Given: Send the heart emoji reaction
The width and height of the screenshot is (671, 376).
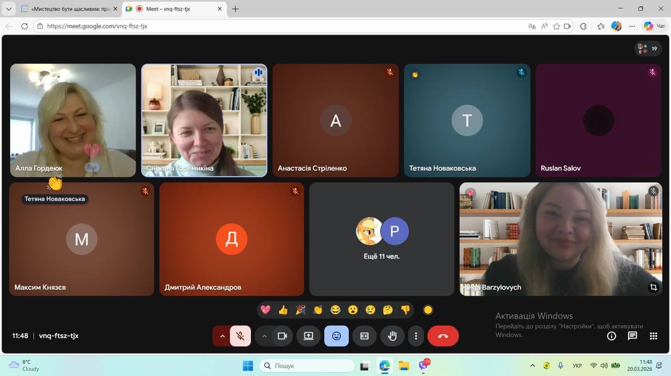Looking at the screenshot, I should pyautogui.click(x=266, y=310).
